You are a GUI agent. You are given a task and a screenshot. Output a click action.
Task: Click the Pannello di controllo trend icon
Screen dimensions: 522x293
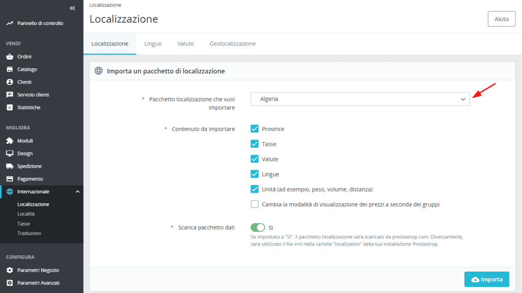click(x=10, y=23)
